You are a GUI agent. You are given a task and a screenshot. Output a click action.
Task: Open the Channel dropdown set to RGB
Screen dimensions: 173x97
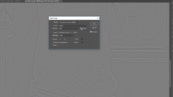[x=69, y=29]
